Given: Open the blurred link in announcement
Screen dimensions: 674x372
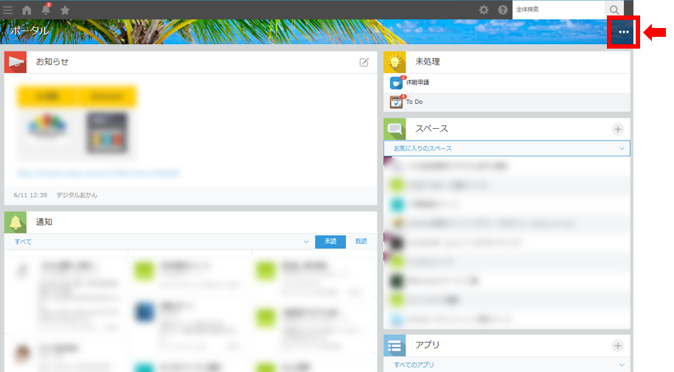Looking at the screenshot, I should pyautogui.click(x=97, y=174).
